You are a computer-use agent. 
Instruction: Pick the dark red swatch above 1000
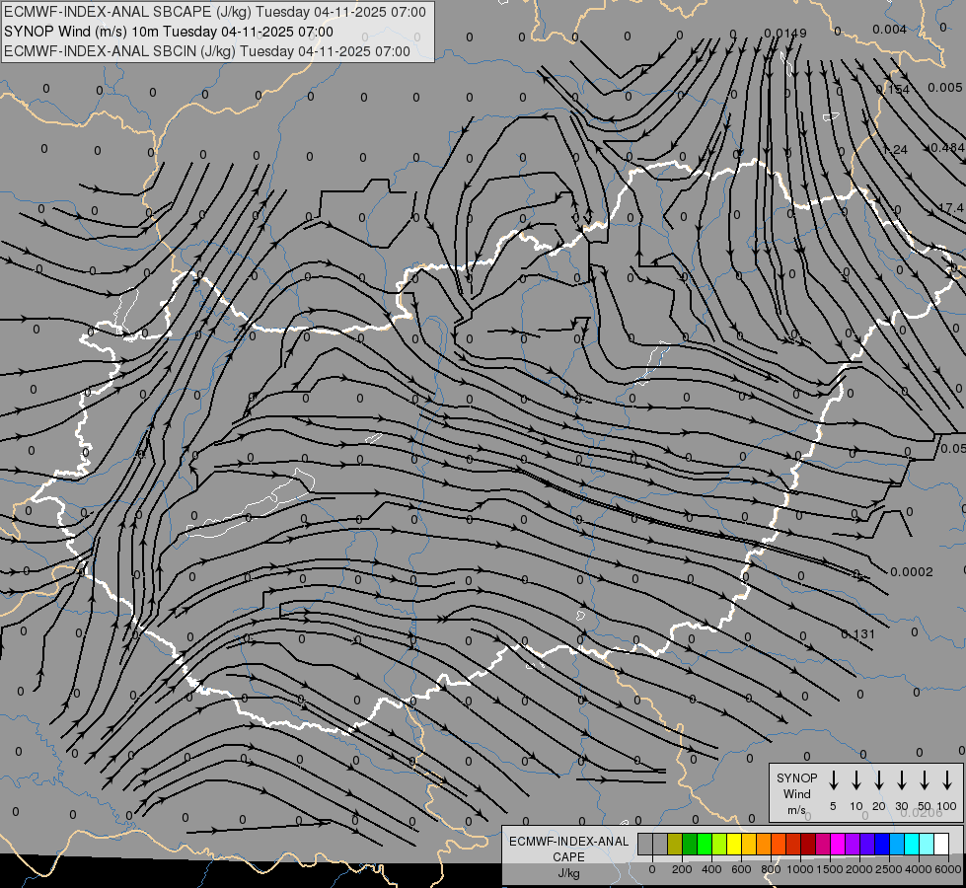[808, 844]
